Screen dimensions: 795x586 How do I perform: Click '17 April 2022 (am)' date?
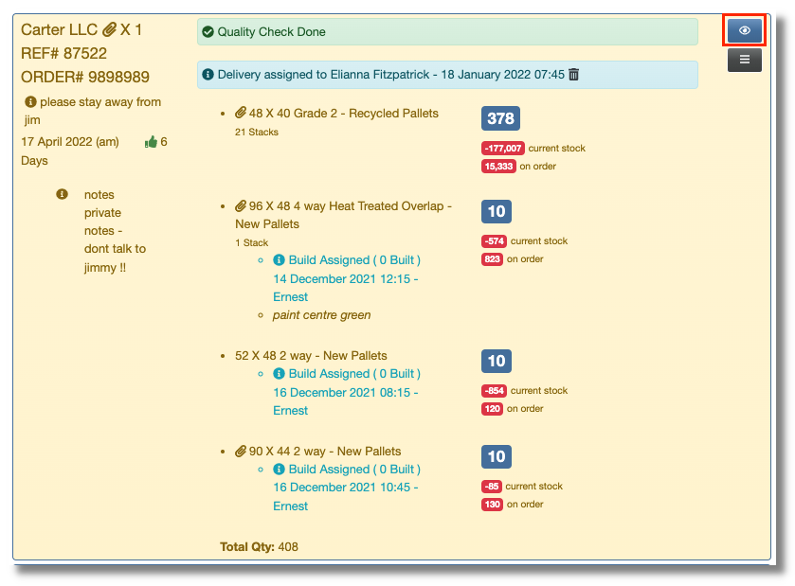[70, 142]
